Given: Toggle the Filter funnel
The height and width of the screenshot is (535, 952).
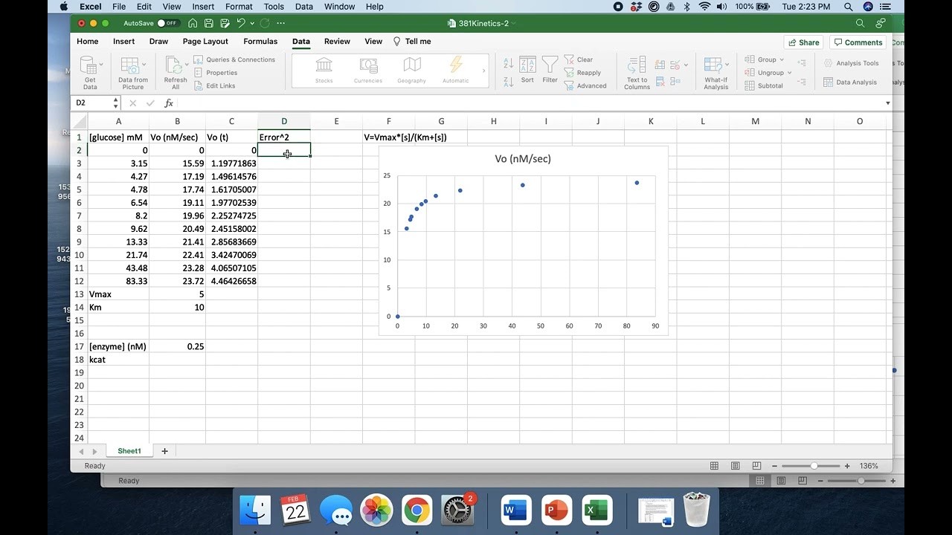Looking at the screenshot, I should click(550, 69).
